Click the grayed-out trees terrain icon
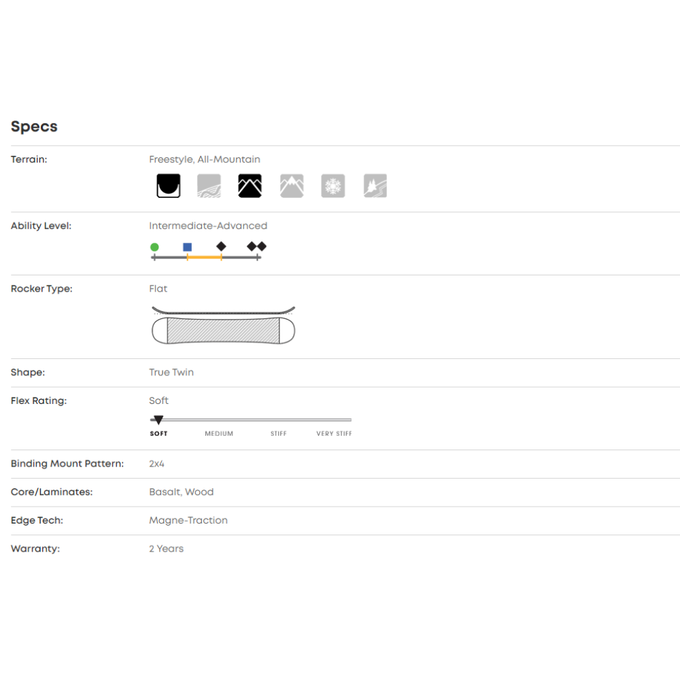 [x=375, y=186]
